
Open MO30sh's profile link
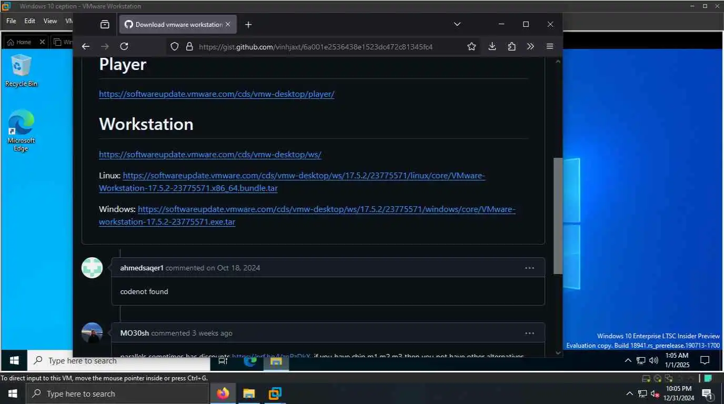tap(135, 333)
